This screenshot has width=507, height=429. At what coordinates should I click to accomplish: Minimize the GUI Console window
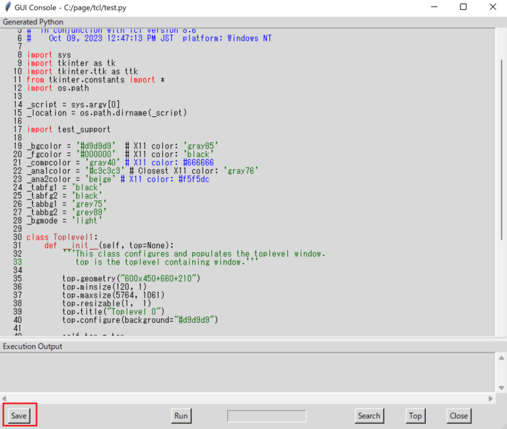(x=433, y=7)
